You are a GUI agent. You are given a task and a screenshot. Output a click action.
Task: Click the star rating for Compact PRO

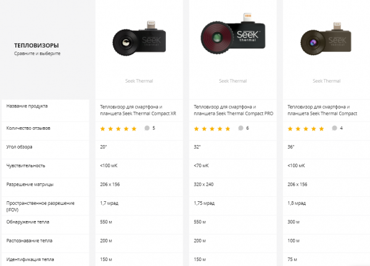click(x=212, y=128)
